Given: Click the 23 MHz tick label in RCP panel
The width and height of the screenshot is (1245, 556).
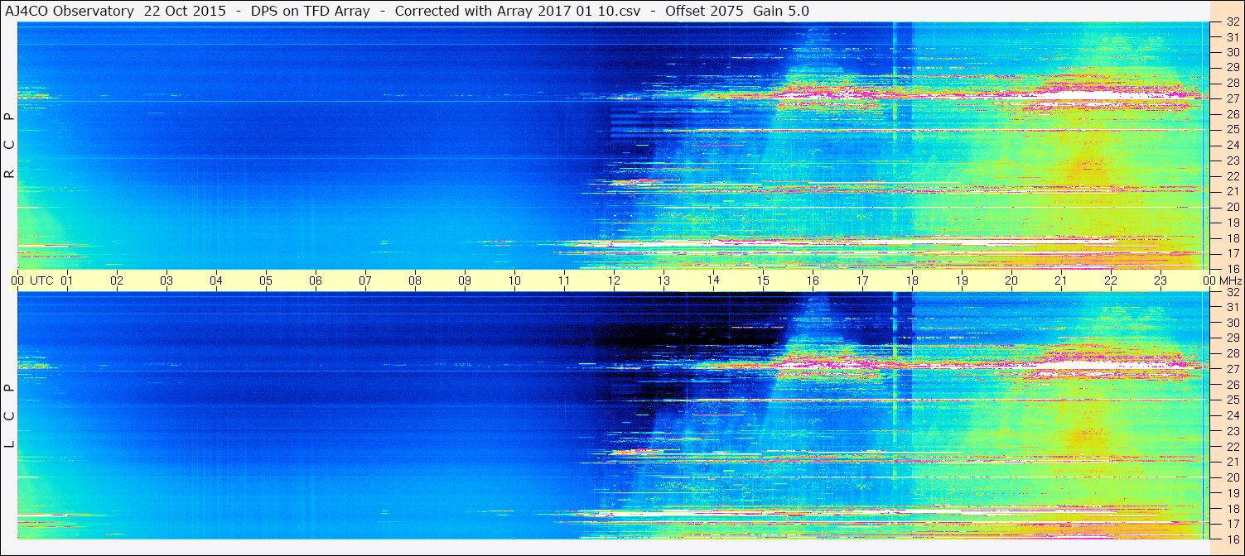Looking at the screenshot, I should pos(1233,161).
